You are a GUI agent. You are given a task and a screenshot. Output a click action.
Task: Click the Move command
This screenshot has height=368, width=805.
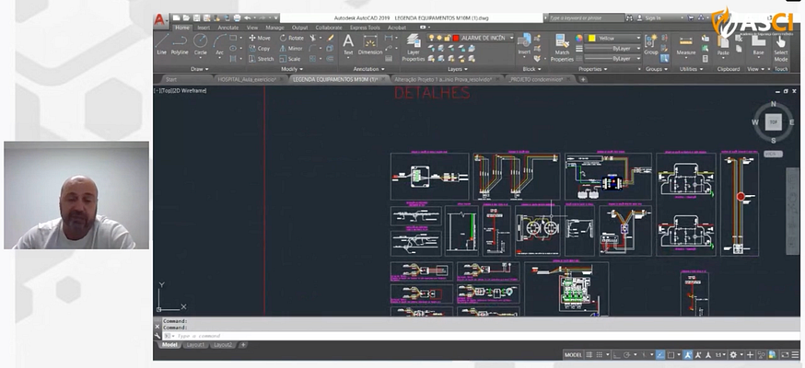[260, 38]
